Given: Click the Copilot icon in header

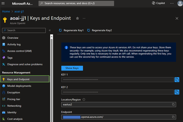Looking at the screenshot, I should (x=153, y=3).
